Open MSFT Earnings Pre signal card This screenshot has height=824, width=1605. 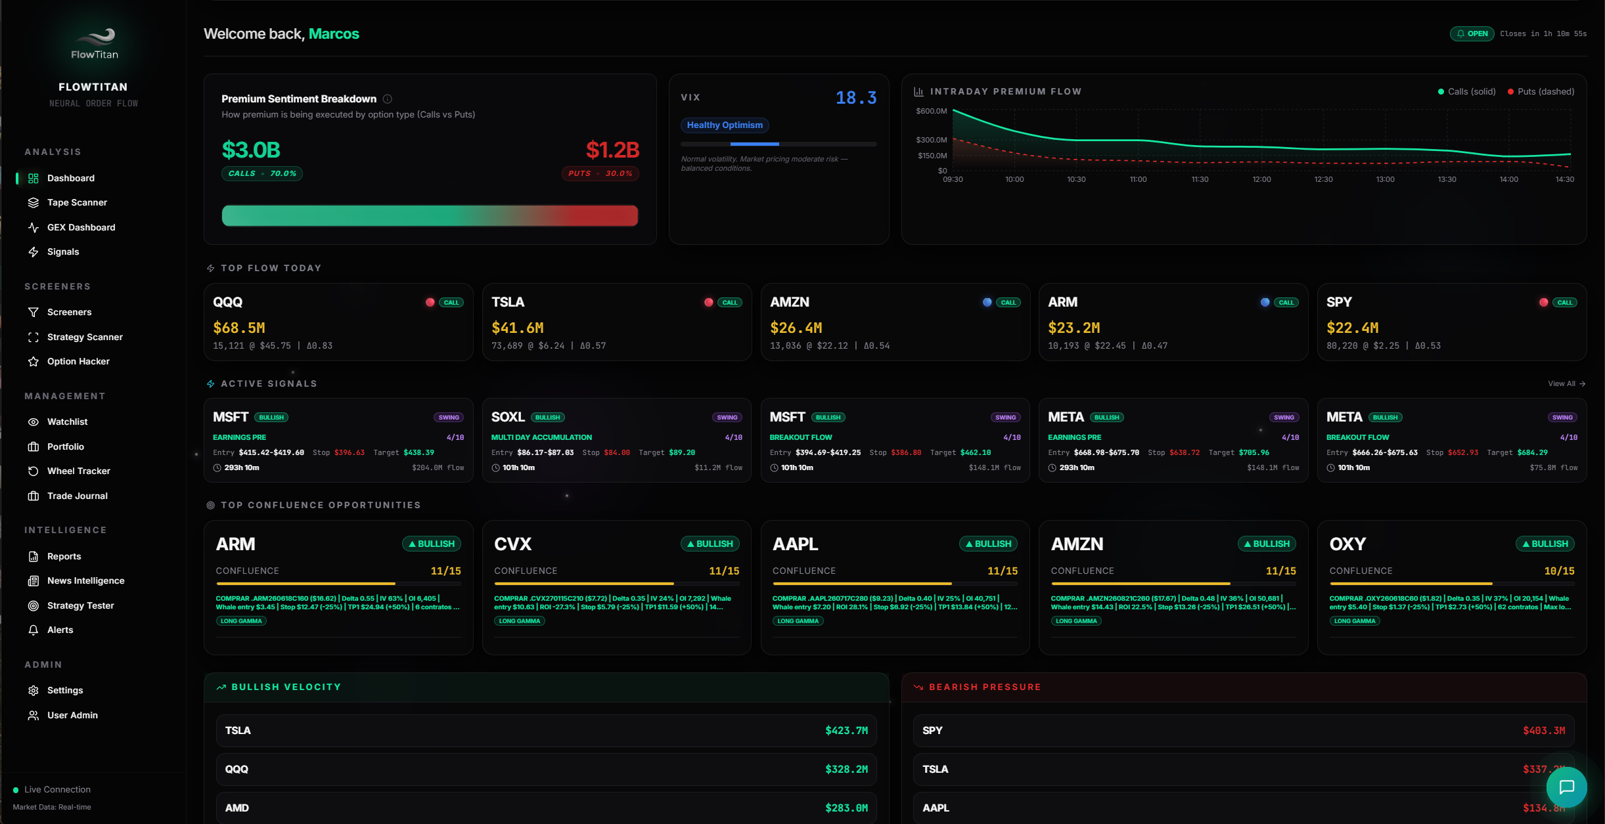[338, 440]
